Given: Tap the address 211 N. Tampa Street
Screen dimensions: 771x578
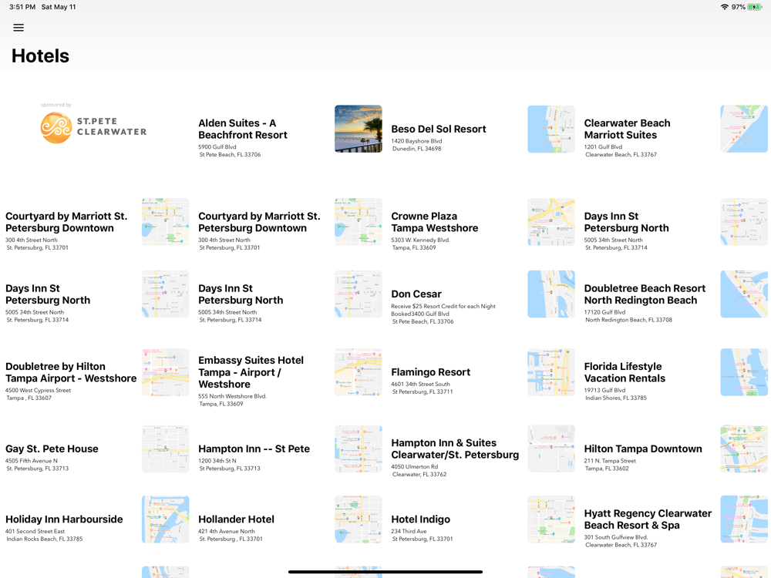Looking at the screenshot, I should coord(610,461).
